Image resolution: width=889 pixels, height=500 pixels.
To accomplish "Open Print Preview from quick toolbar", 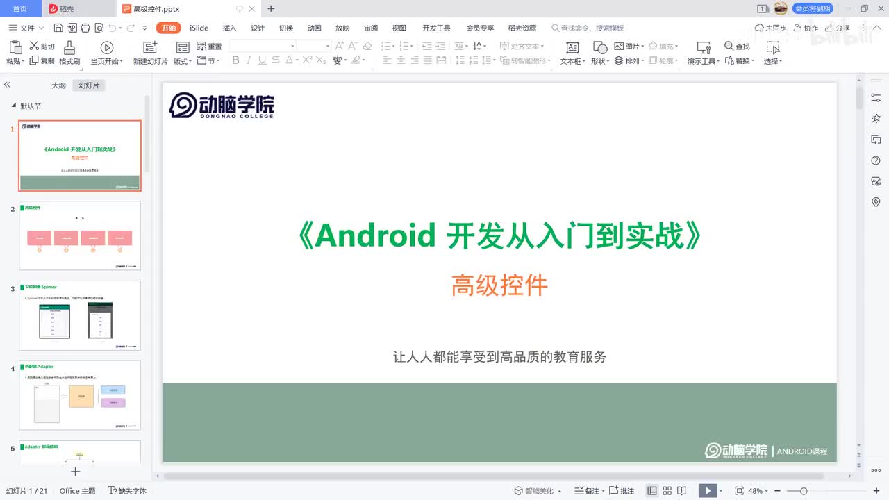I will coord(98,28).
